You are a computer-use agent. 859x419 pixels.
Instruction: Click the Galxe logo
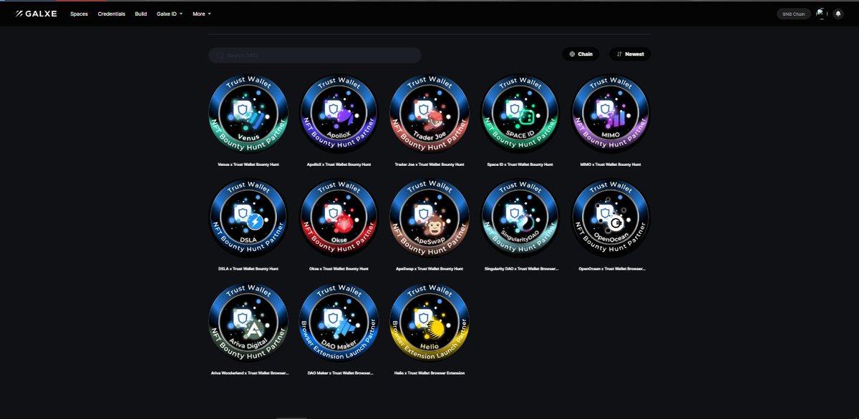click(x=37, y=14)
